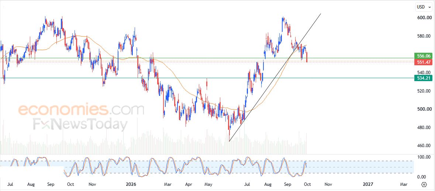Click the 480.00 price axis value

[x=423, y=128]
